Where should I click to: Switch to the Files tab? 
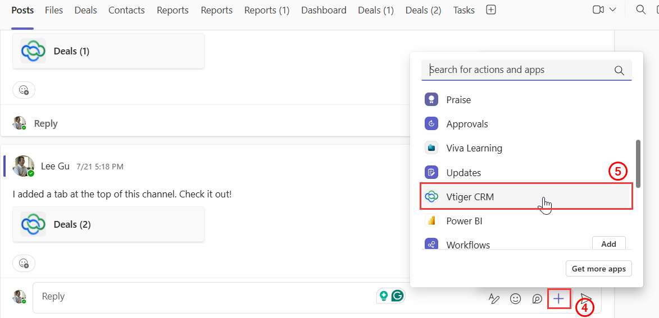point(54,11)
